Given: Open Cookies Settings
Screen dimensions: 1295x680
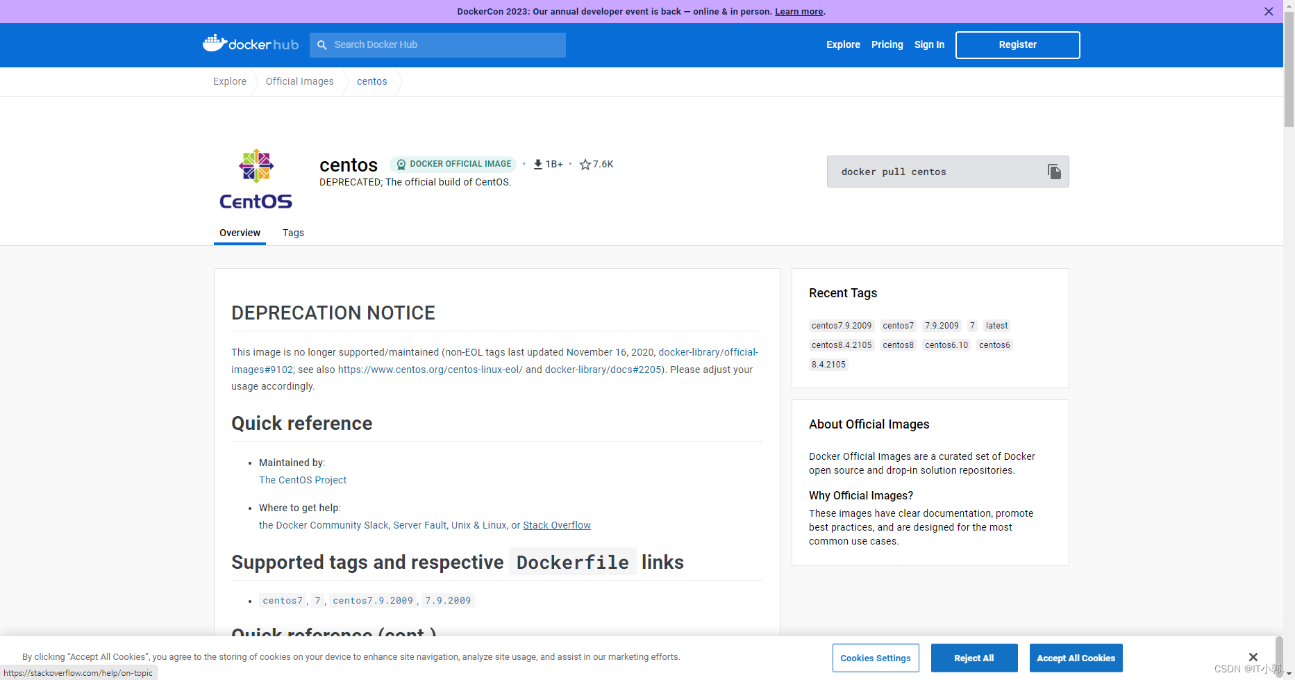Looking at the screenshot, I should coord(876,658).
